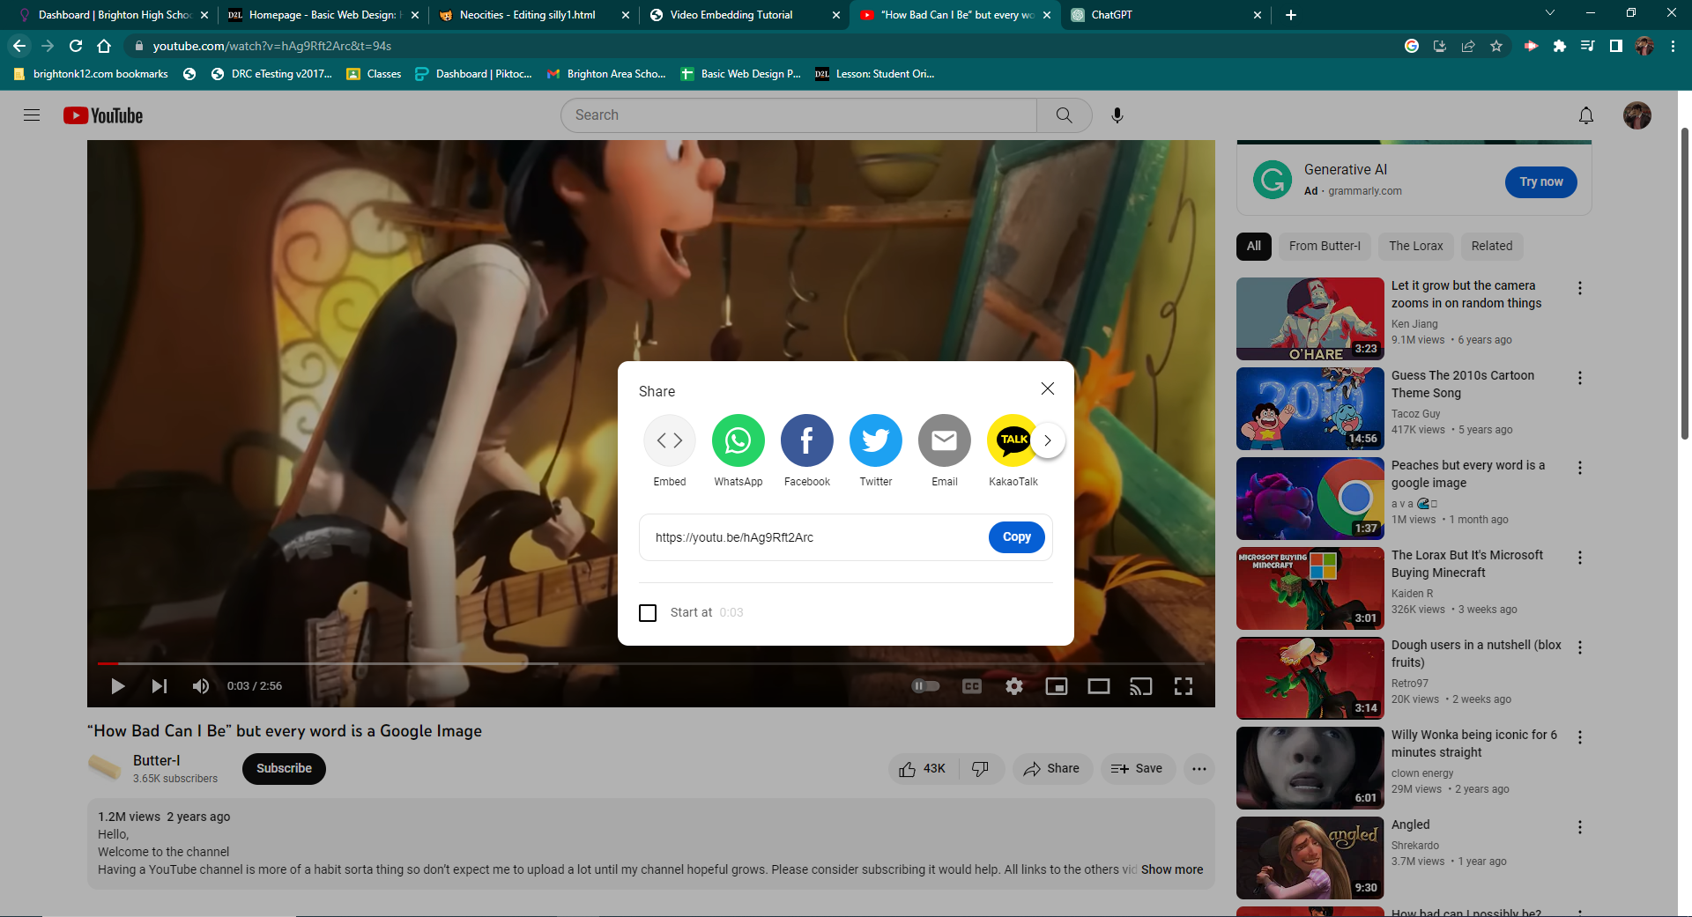Click the search magnifier button
This screenshot has width=1692, height=917.
tap(1064, 115)
